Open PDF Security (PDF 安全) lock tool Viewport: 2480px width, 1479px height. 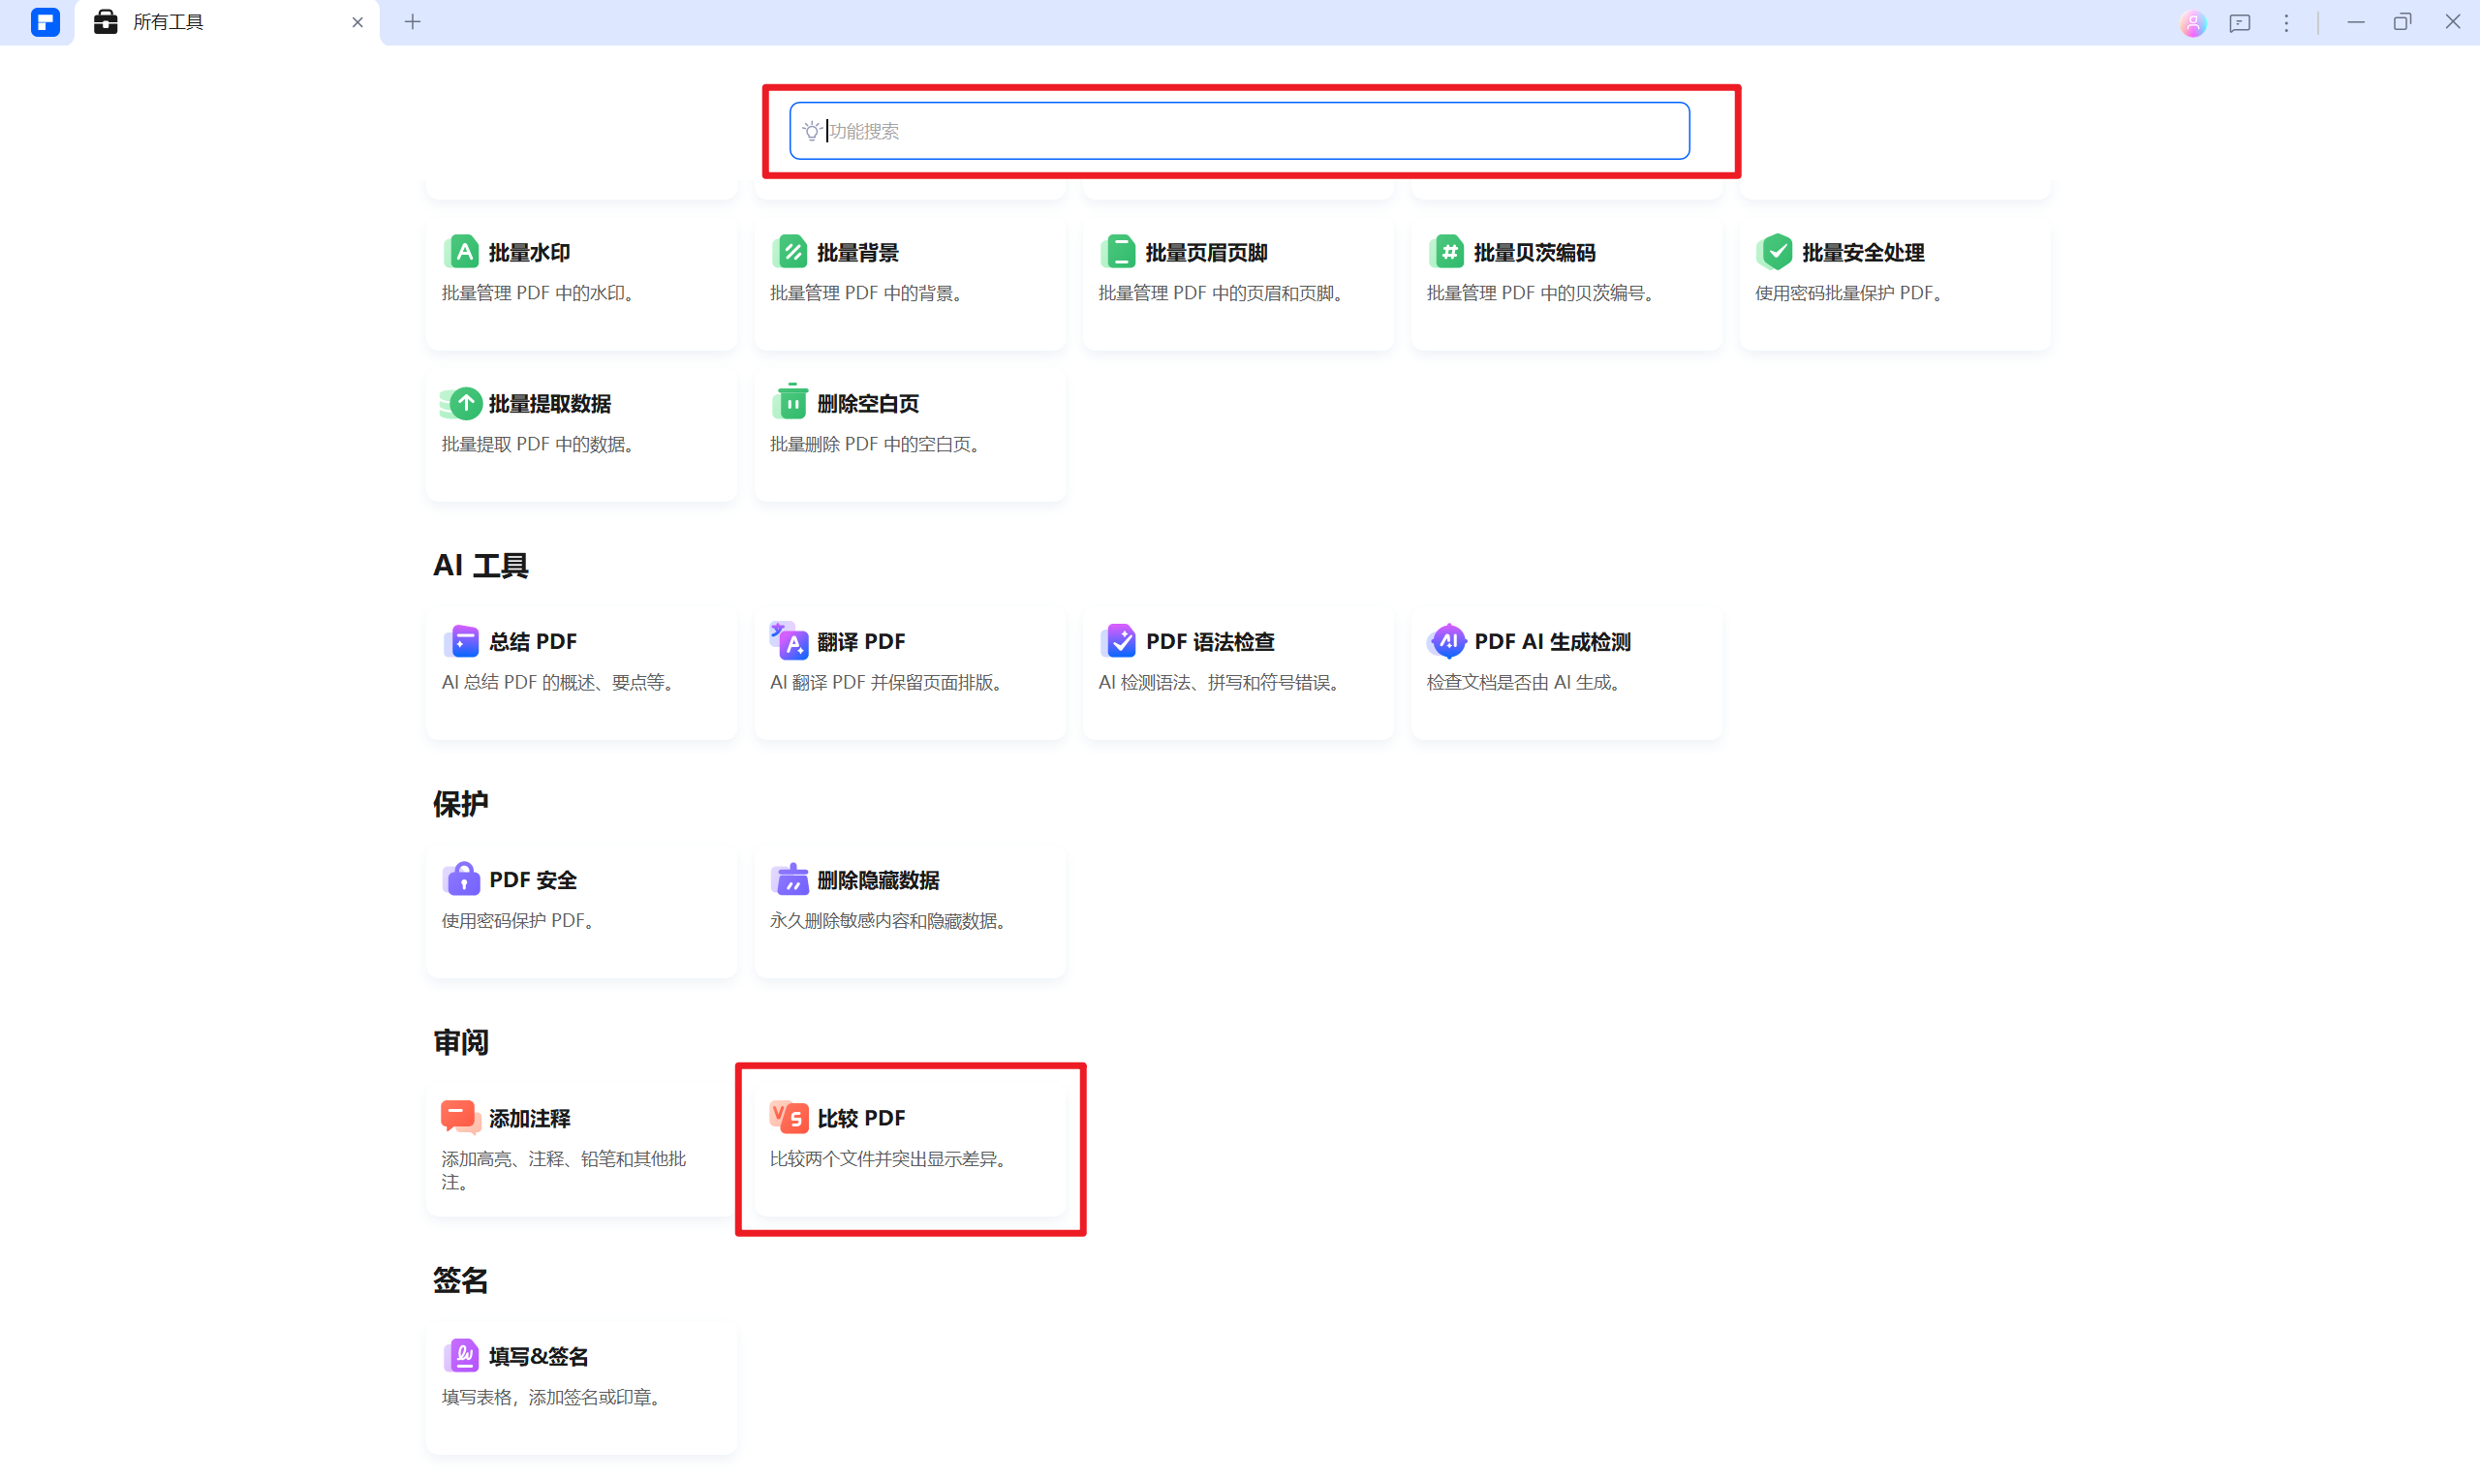click(532, 880)
